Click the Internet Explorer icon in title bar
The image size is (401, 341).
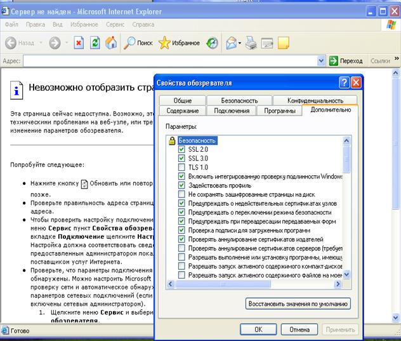tap(5, 11)
